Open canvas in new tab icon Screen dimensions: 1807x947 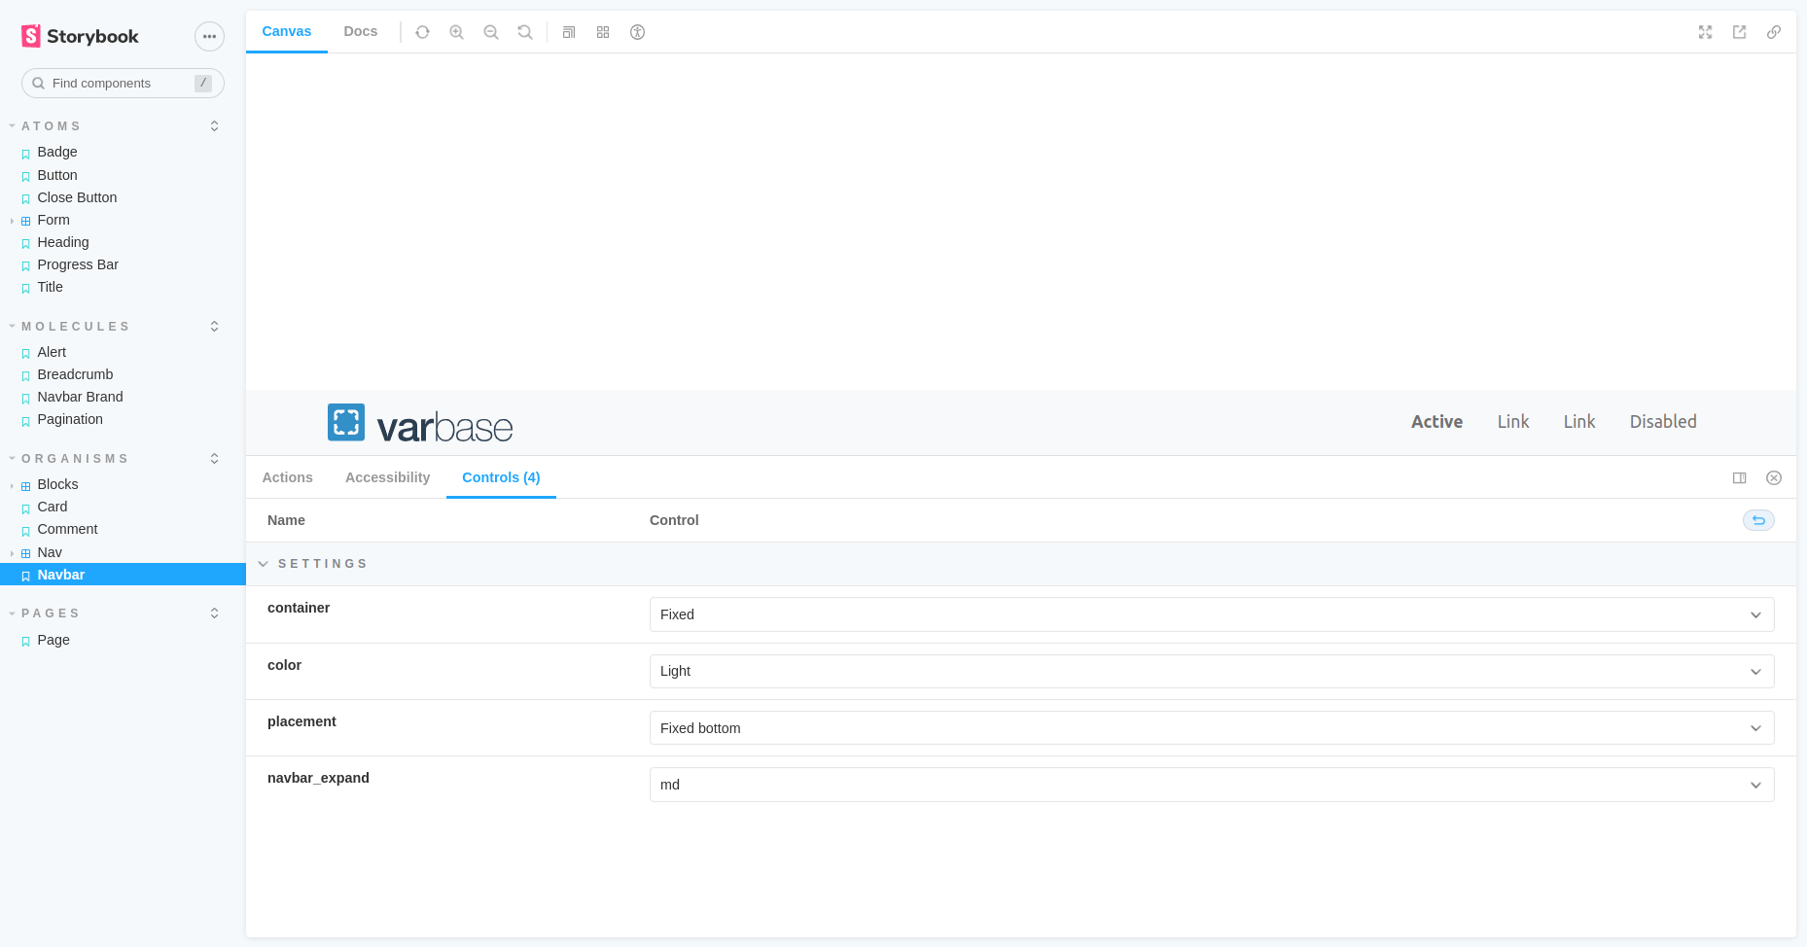[1739, 32]
